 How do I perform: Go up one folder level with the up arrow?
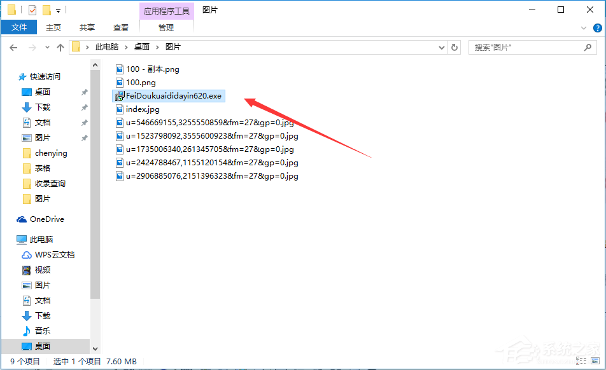coord(60,47)
